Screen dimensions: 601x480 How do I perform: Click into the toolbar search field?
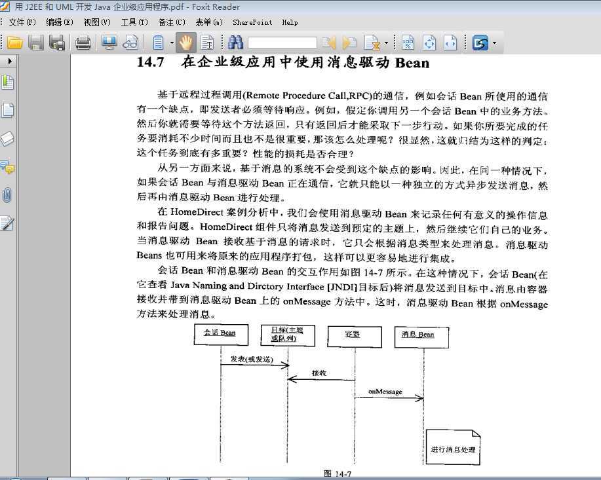[282, 43]
